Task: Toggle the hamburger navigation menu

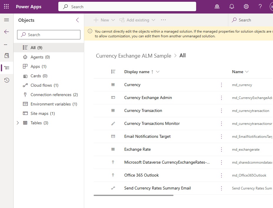Action: (x=6, y=20)
